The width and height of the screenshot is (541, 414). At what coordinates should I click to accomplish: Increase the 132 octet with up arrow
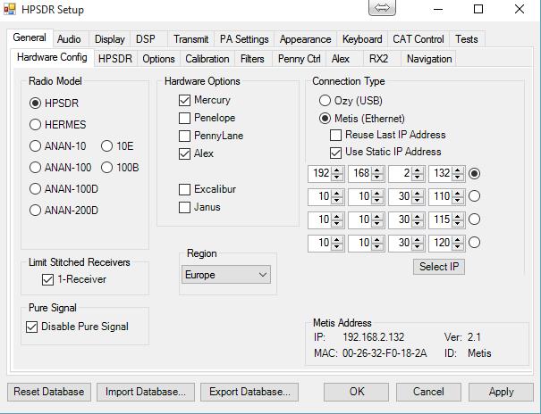click(x=458, y=170)
